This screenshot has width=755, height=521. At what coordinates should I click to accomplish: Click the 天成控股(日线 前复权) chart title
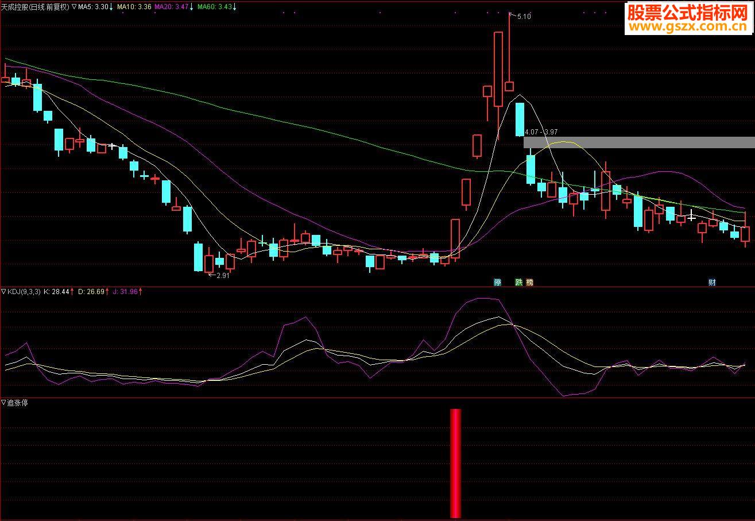click(34, 7)
